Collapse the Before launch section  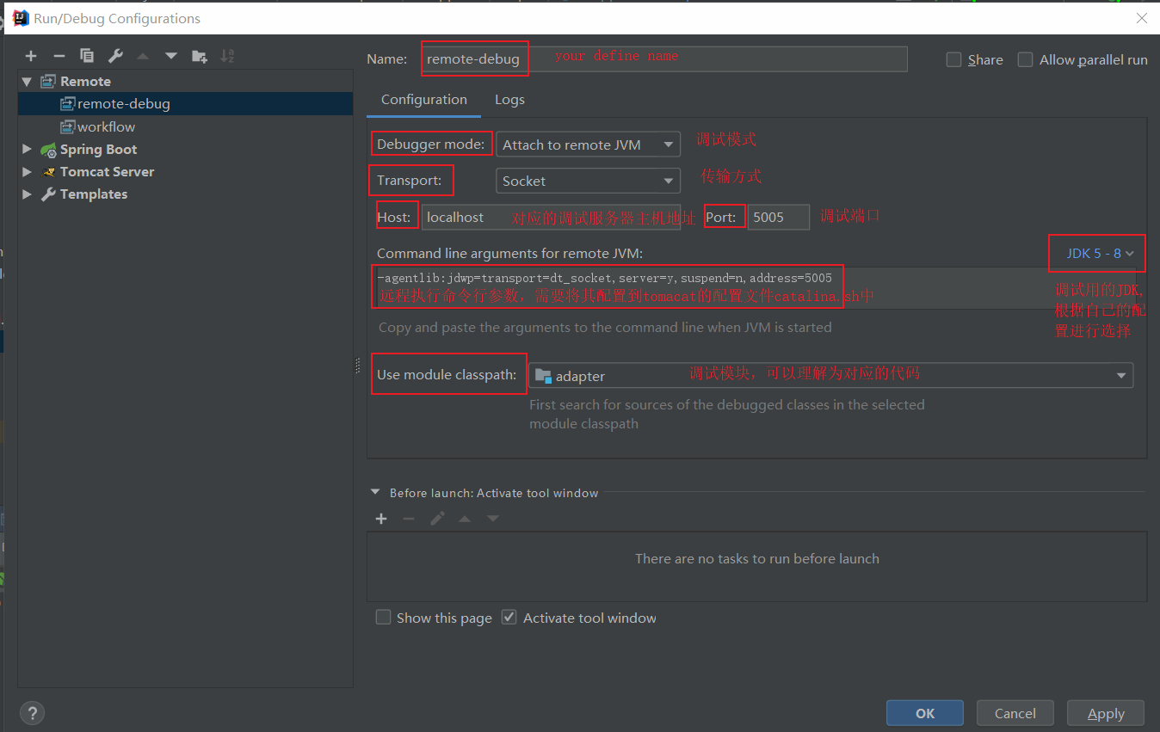pyautogui.click(x=375, y=493)
